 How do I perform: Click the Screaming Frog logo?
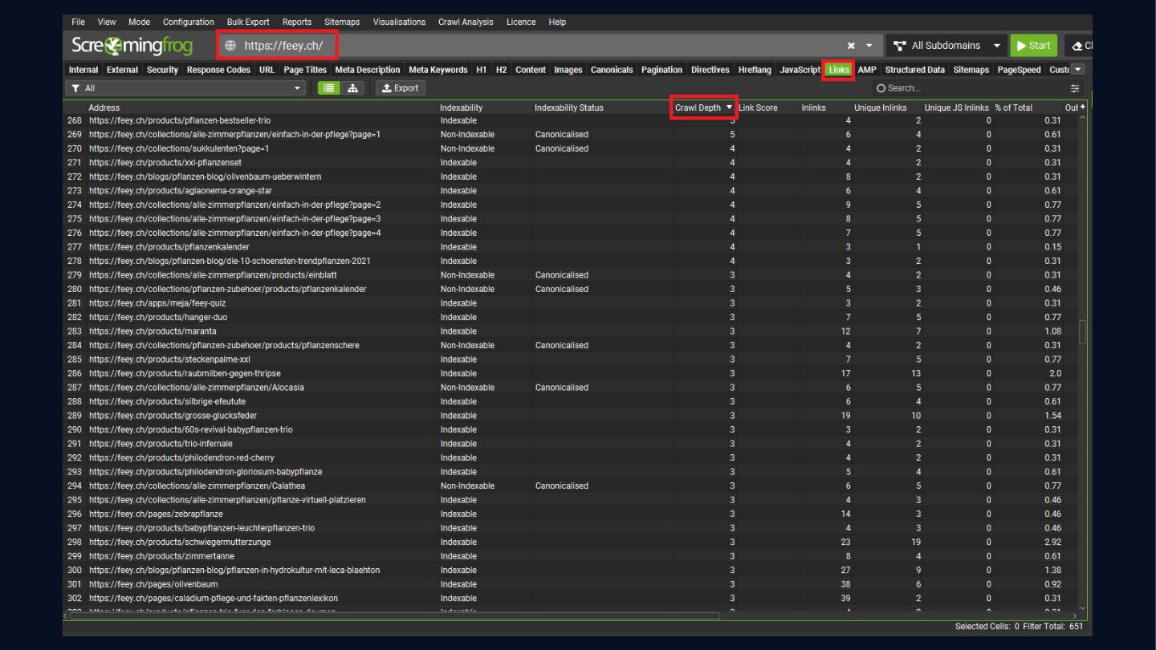tap(131, 46)
